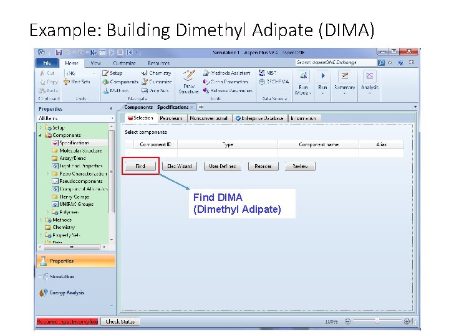This screenshot has width=449, height=336.
Task: Expand the Methods tree node
Action: (41, 220)
